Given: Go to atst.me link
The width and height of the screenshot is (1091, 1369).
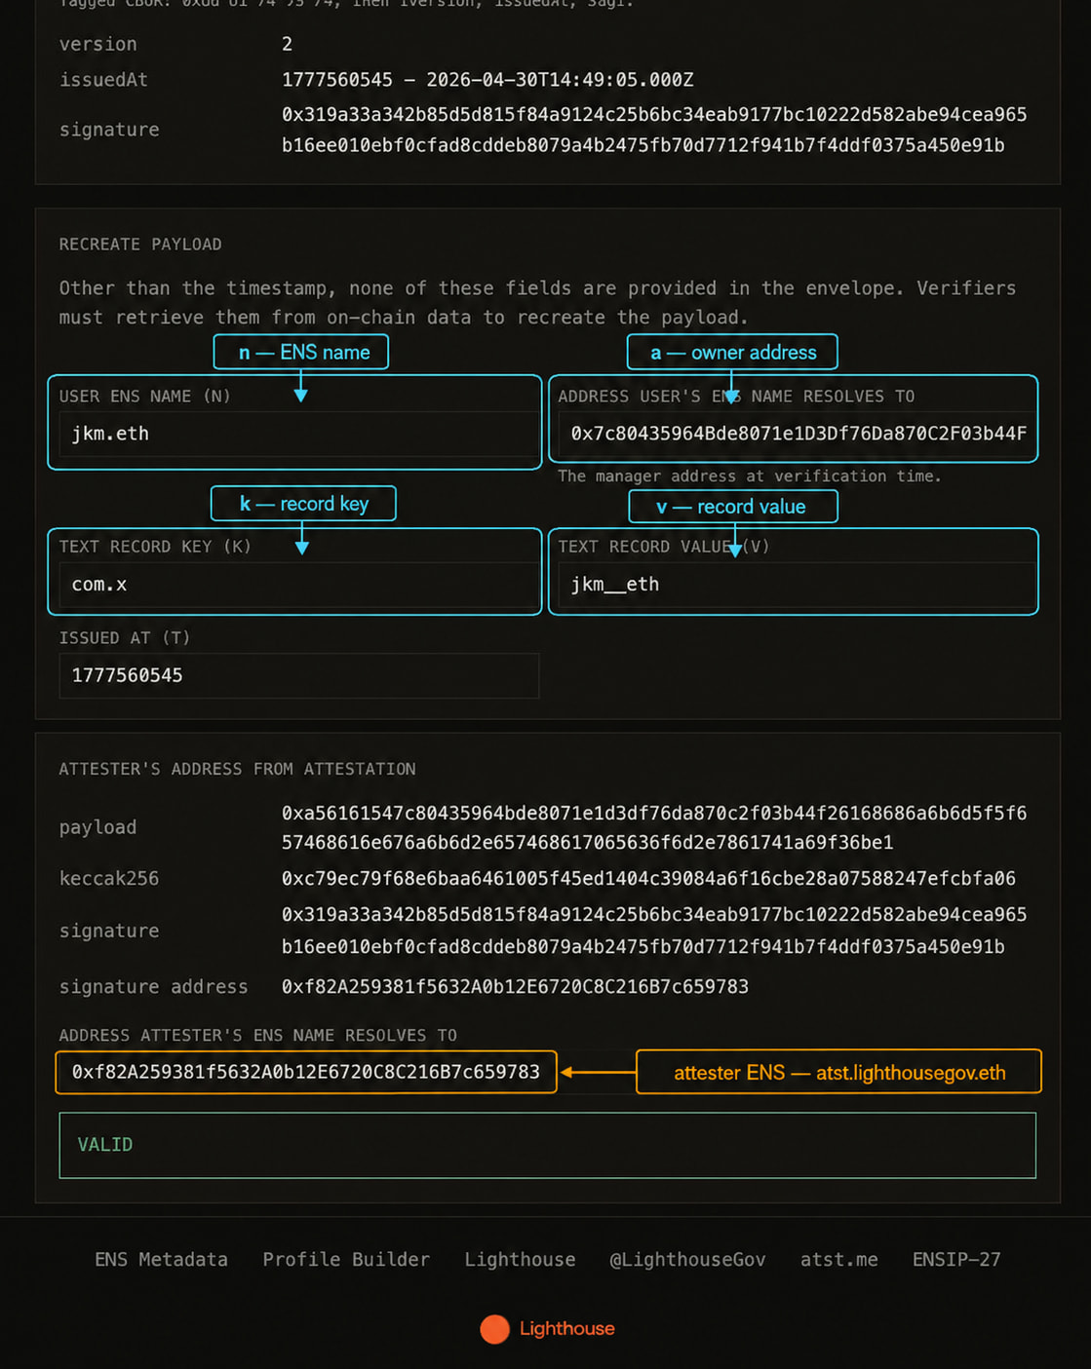Looking at the screenshot, I should pos(838,1259).
